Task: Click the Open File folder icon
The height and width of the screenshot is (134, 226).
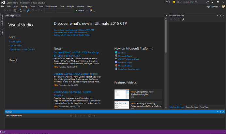Action: pyautogui.click(x=21, y=10)
